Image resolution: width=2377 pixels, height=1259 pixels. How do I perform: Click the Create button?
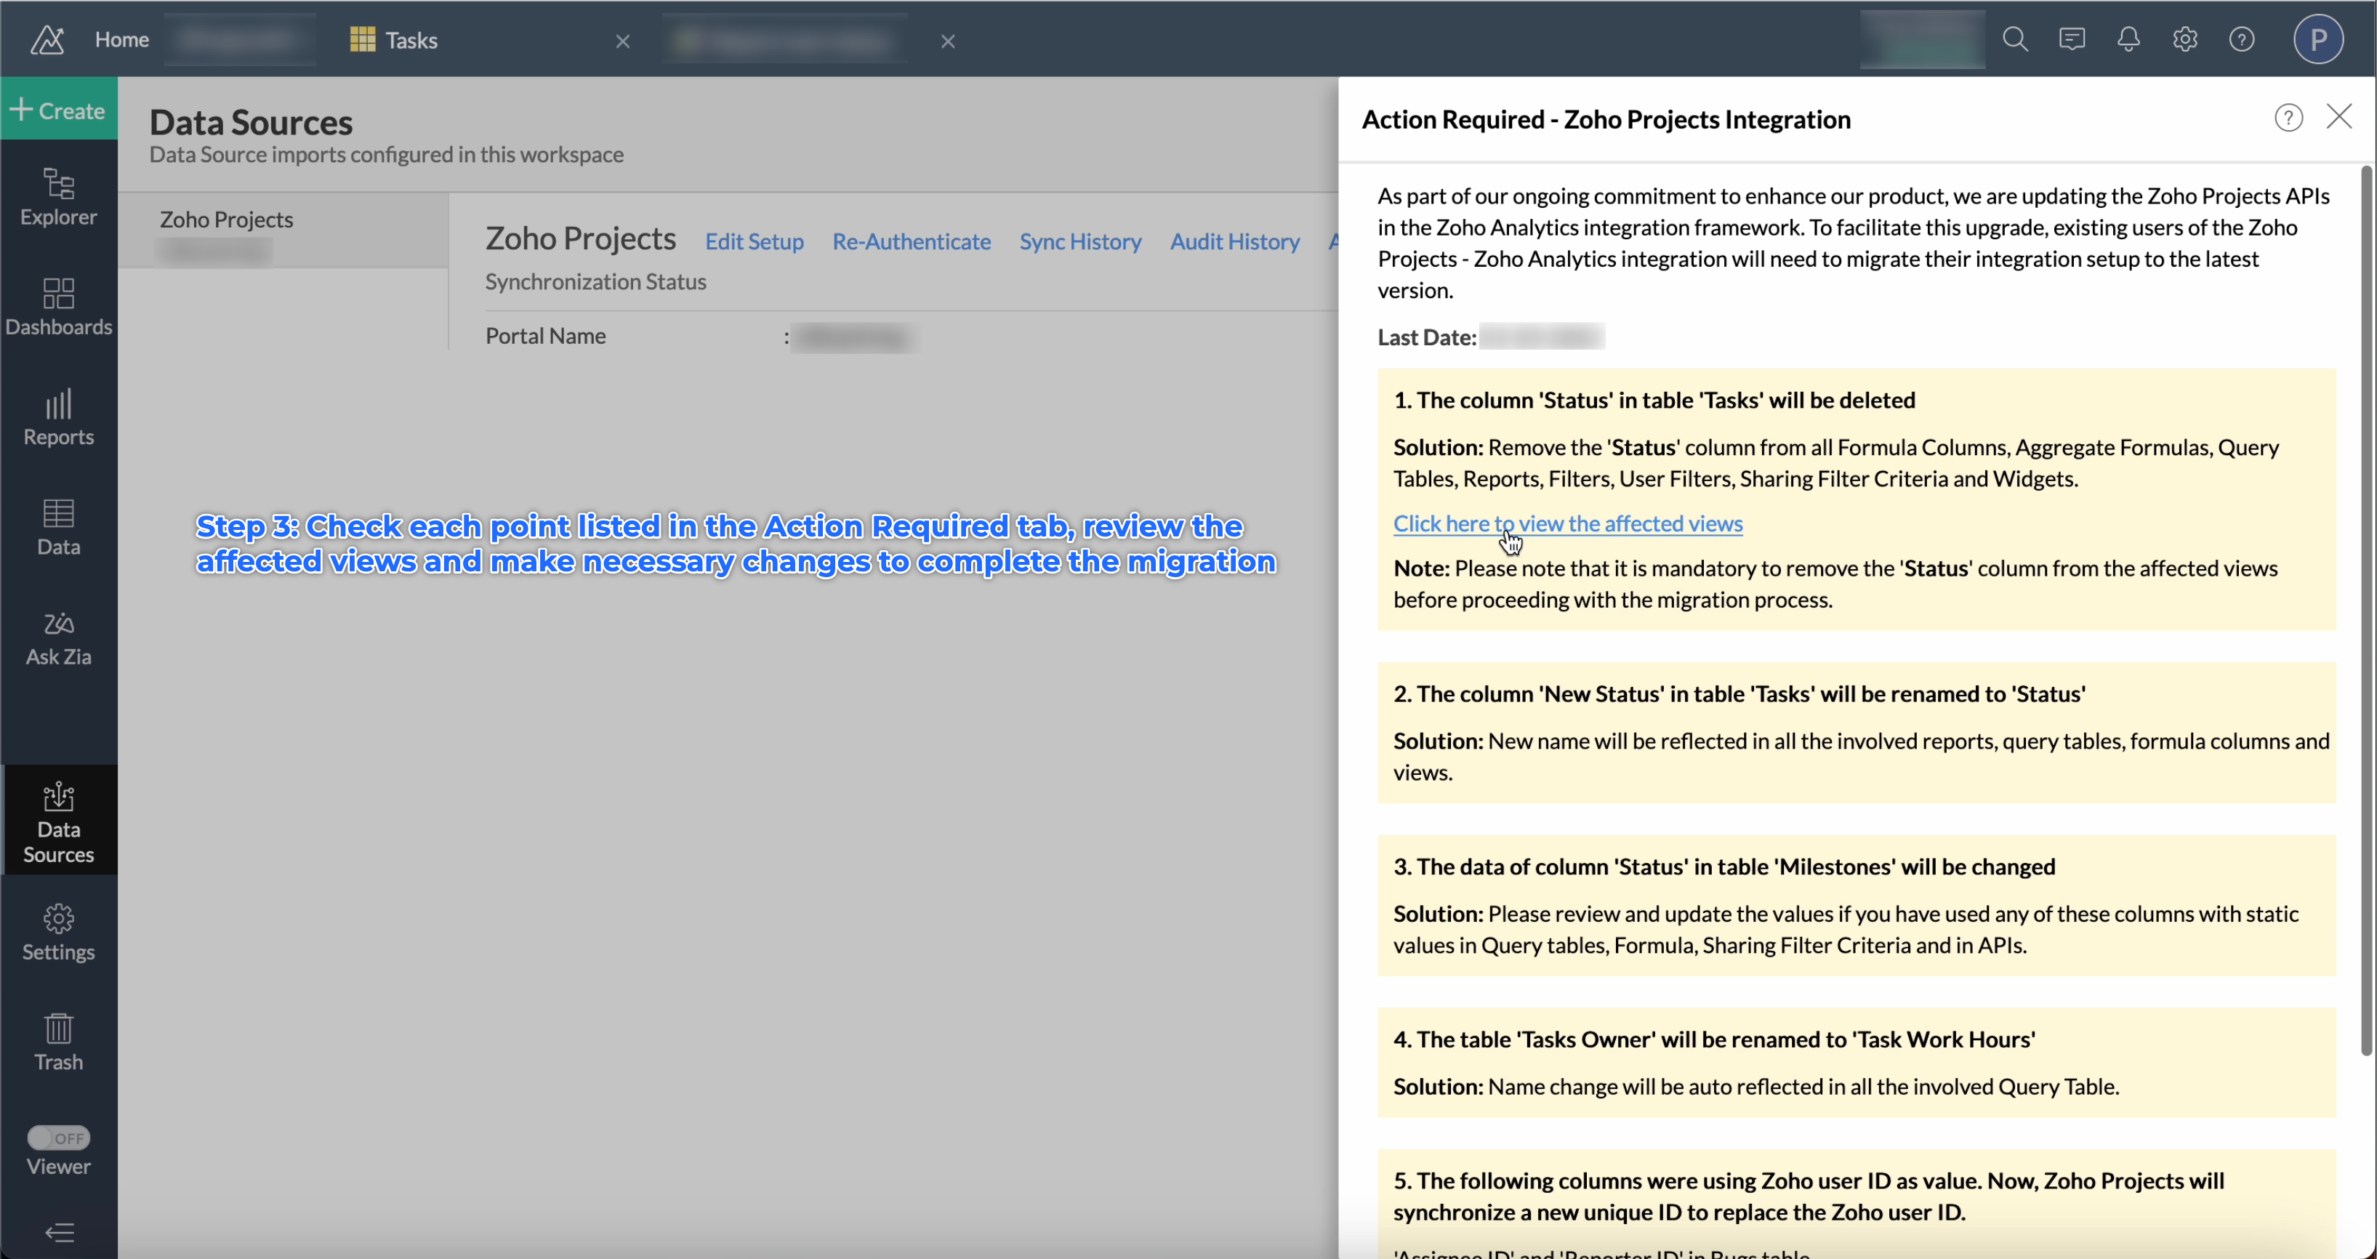[x=58, y=110]
